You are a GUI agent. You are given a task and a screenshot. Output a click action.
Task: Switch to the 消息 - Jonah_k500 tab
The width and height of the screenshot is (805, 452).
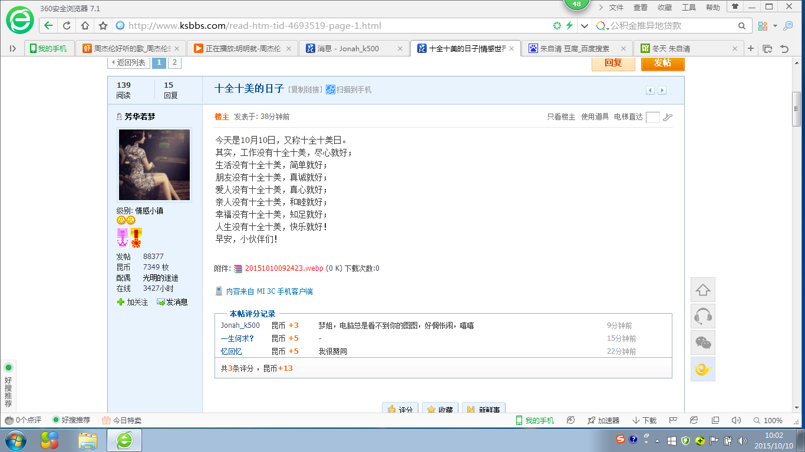(354, 49)
